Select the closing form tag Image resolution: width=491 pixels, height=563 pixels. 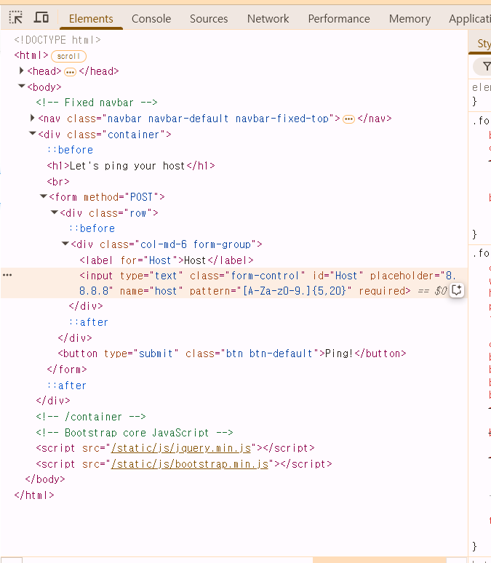[67, 370]
